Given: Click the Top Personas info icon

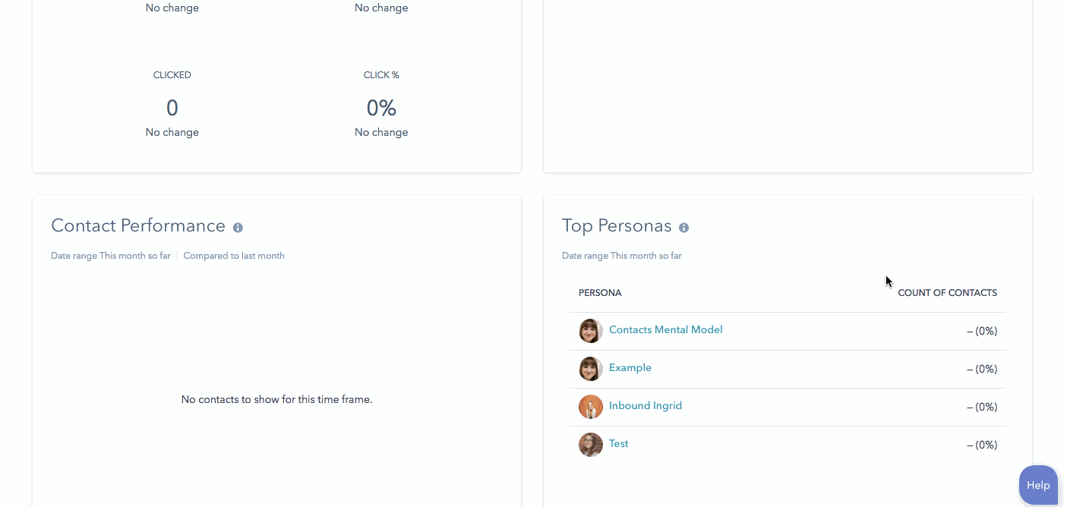Looking at the screenshot, I should click(683, 228).
